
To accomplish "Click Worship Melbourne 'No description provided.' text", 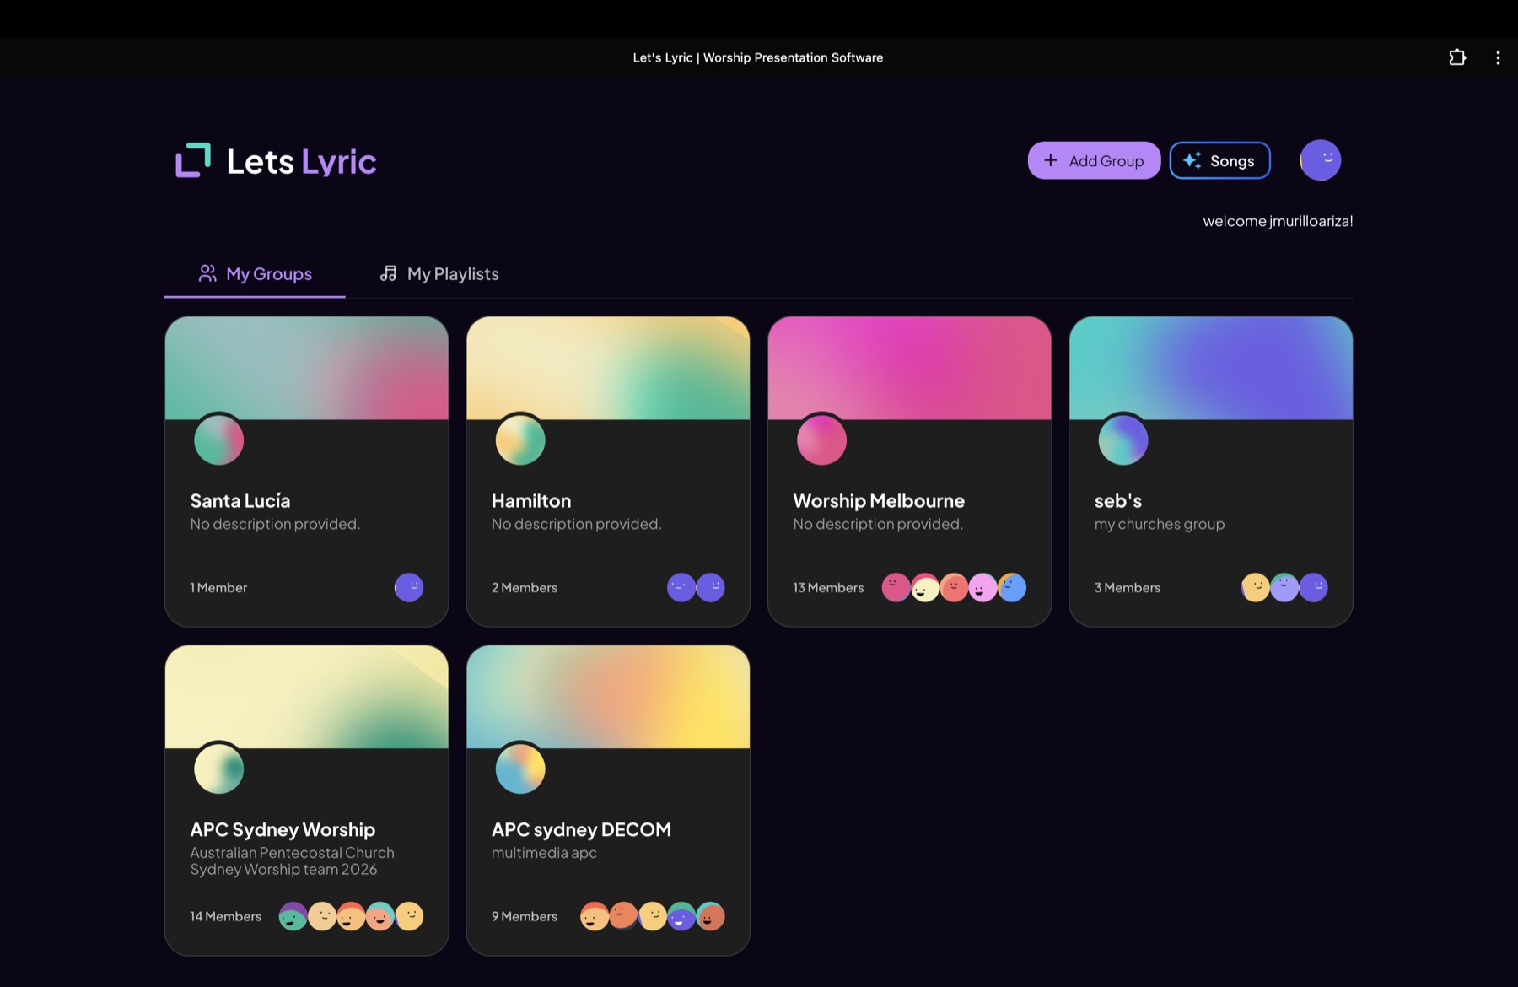I will point(878,524).
